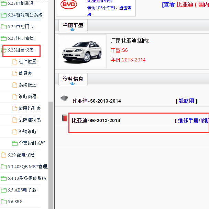Screen dimensions: 209x209
Task: Open the 终端诊断 document
Action: [x=27, y=131]
